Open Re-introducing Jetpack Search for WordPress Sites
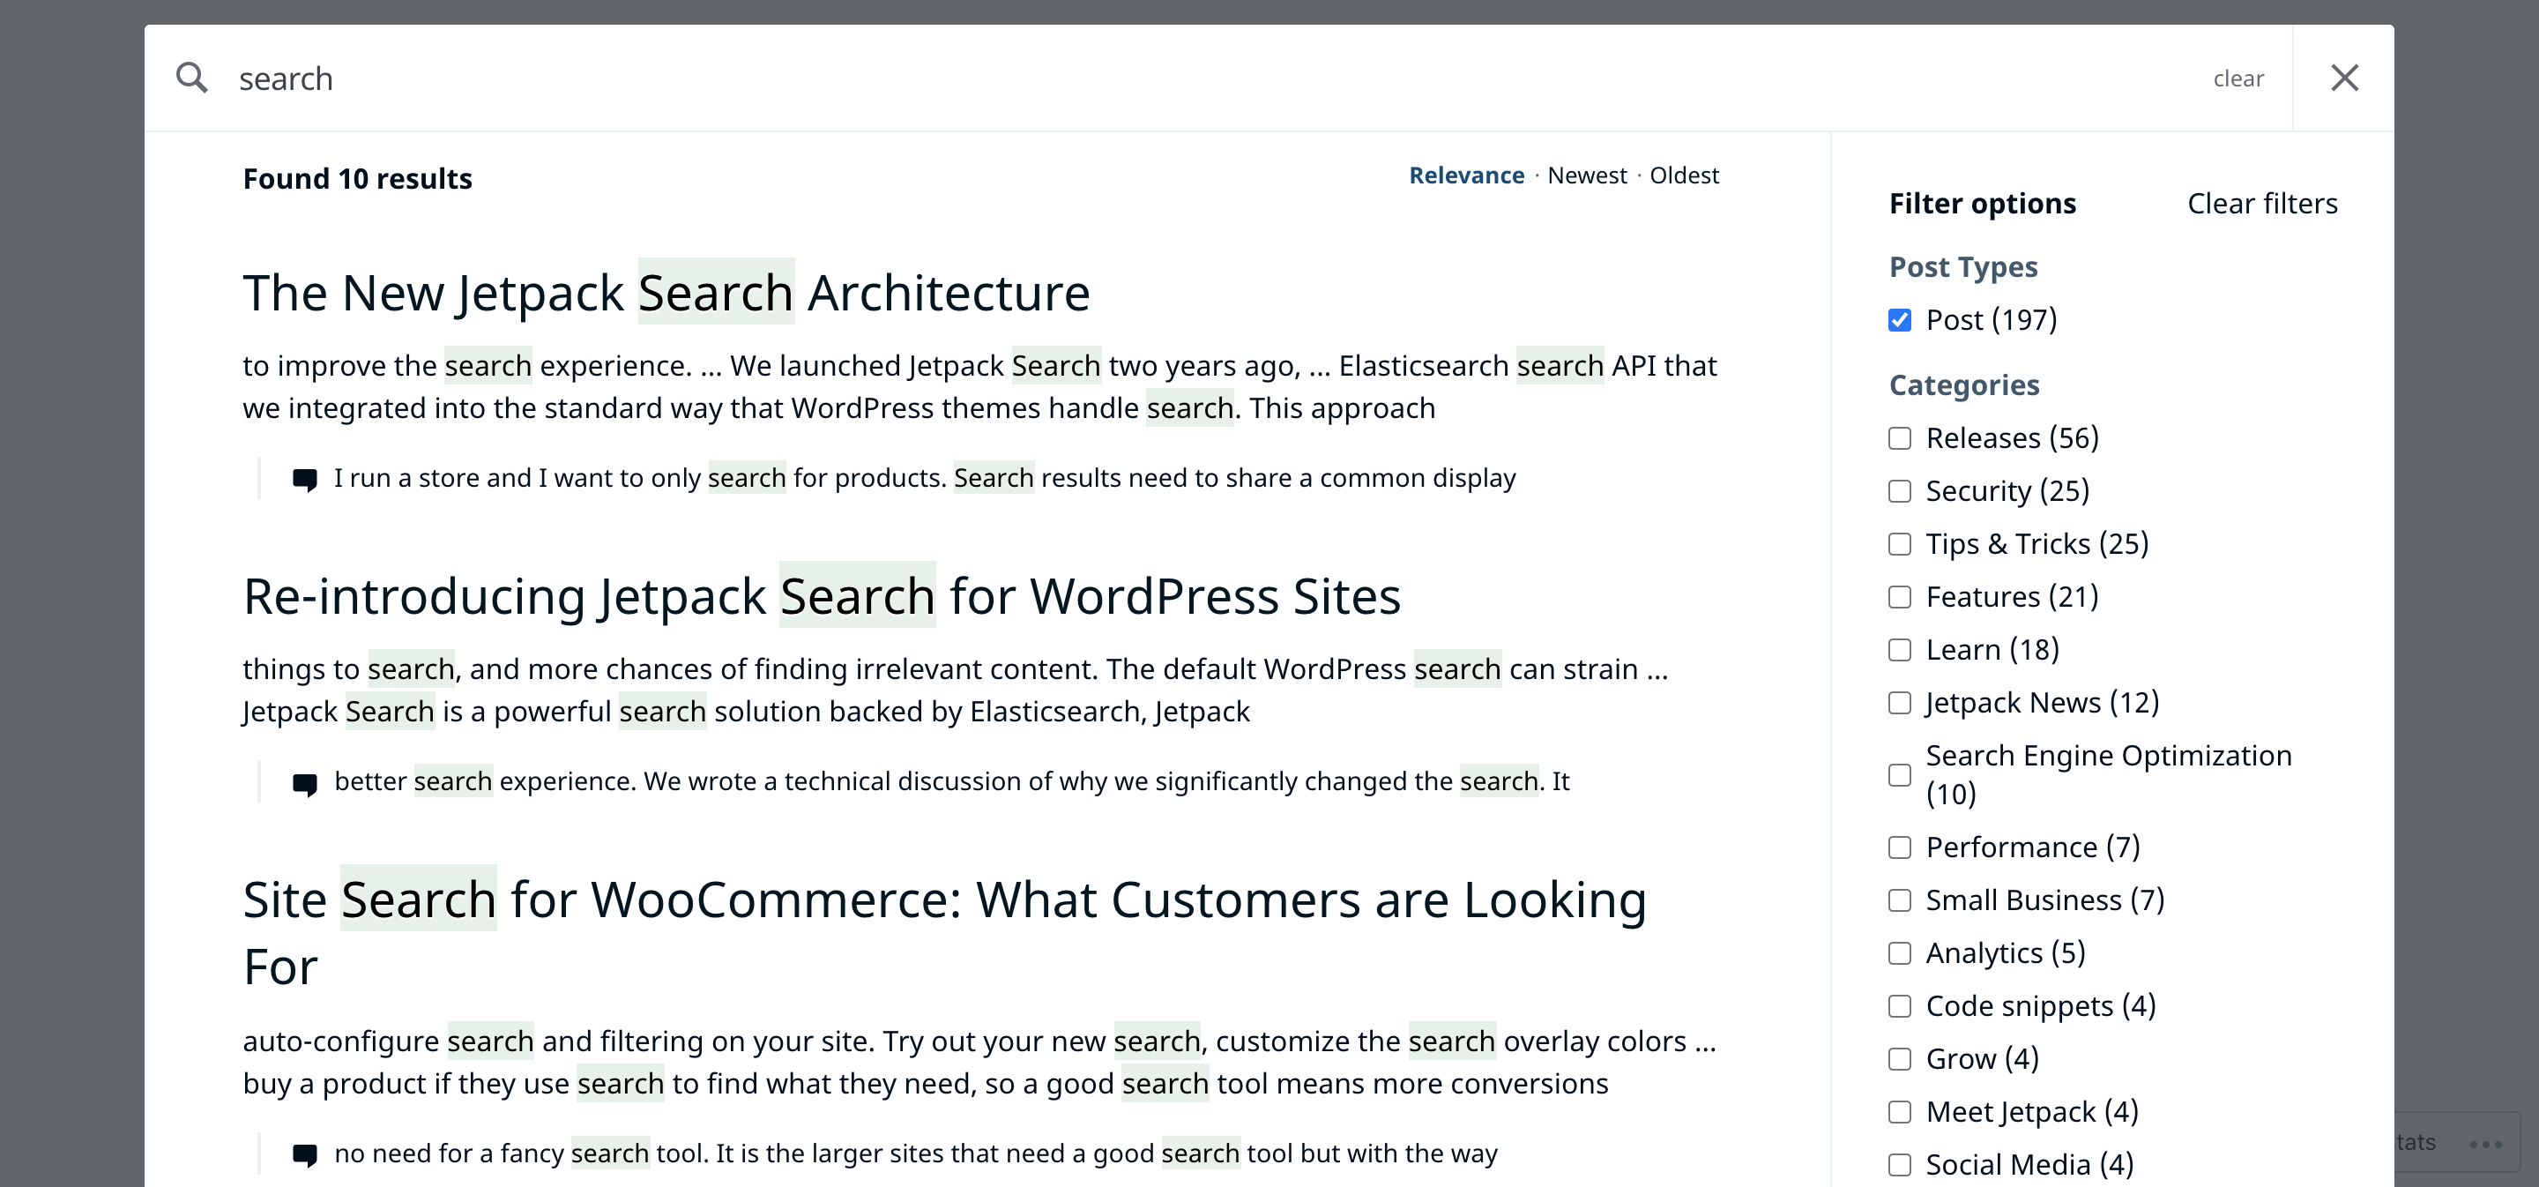This screenshot has height=1187, width=2539. [821, 596]
